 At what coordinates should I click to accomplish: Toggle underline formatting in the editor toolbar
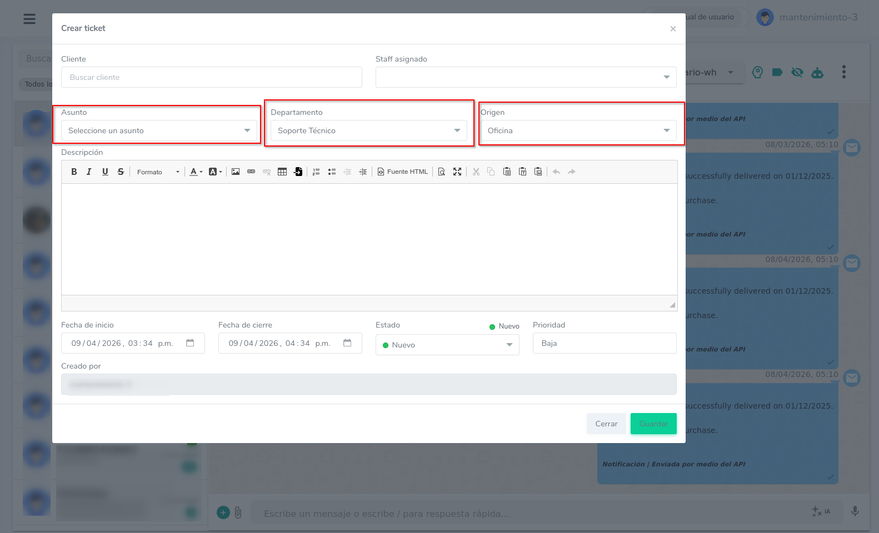[x=105, y=172]
